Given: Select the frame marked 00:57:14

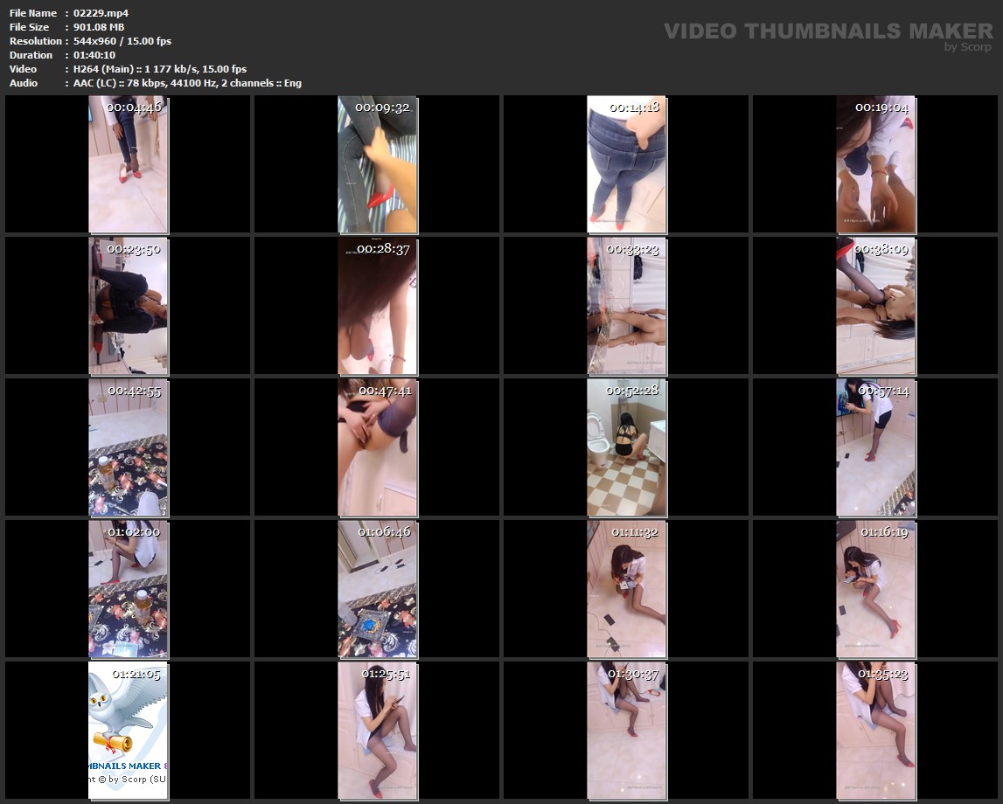Looking at the screenshot, I should tap(875, 447).
